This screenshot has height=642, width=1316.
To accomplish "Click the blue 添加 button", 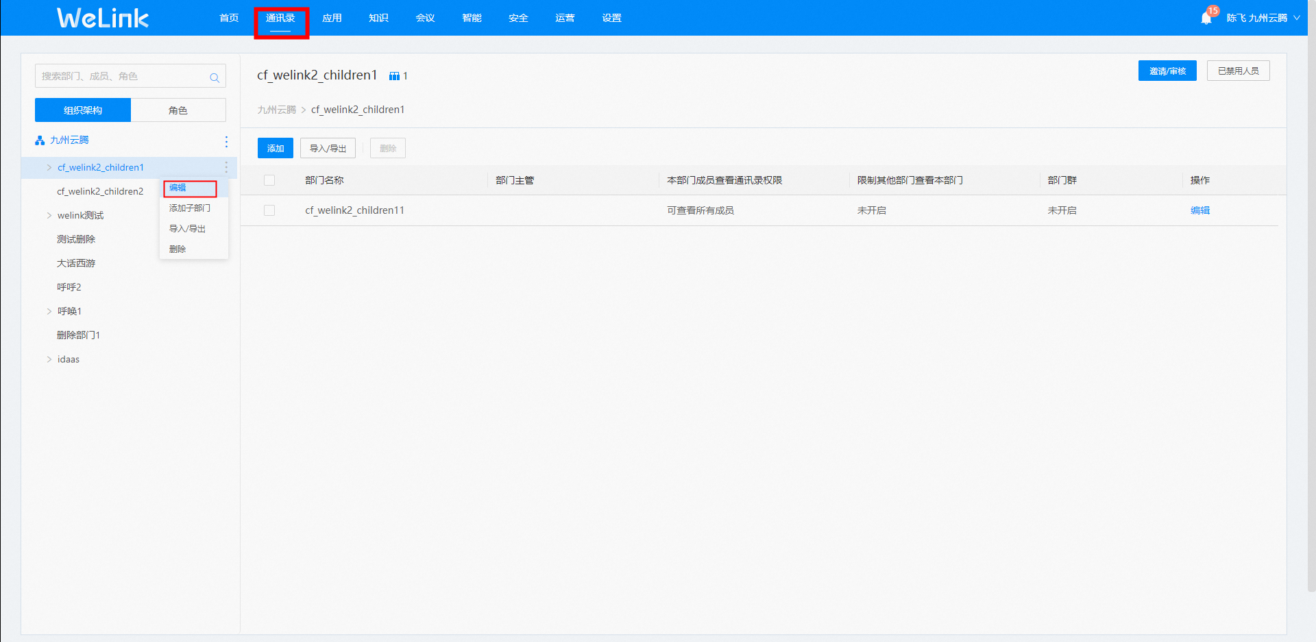I will pyautogui.click(x=276, y=148).
